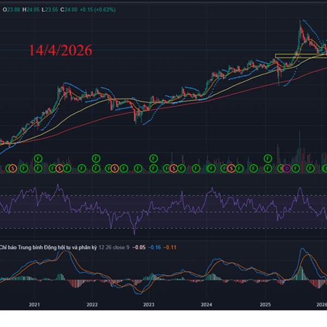Click the low price L23.55
Image resolution: width=327 pixels, height=327 pixels.
[50, 10]
